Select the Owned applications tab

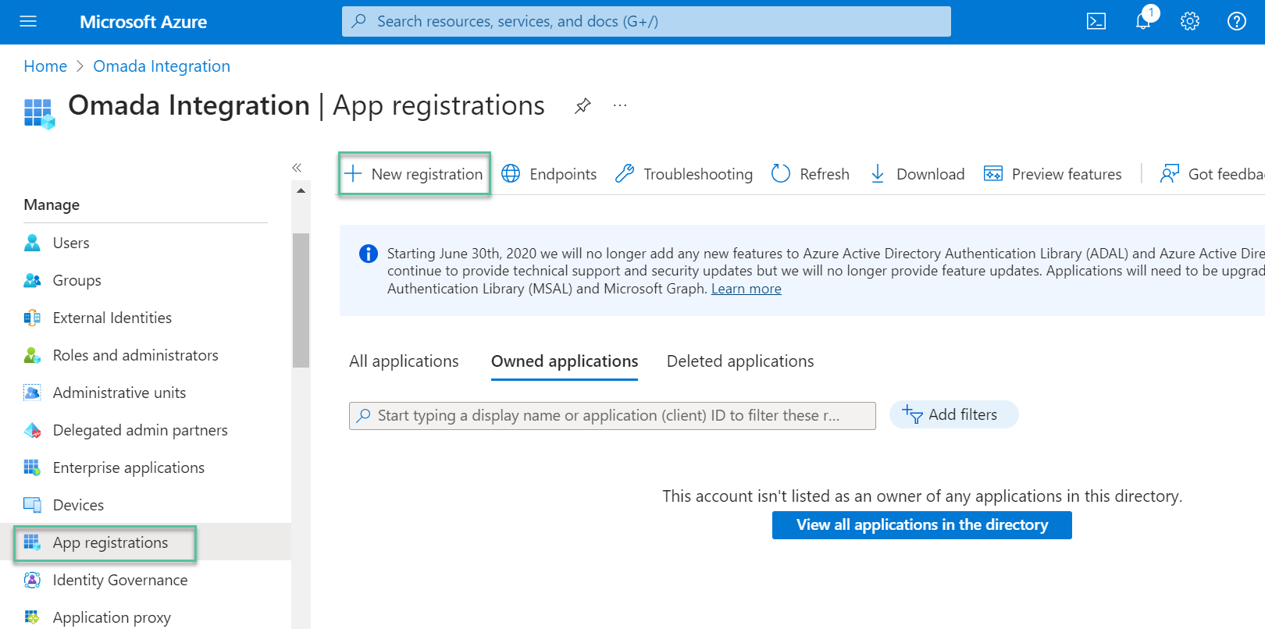(565, 361)
